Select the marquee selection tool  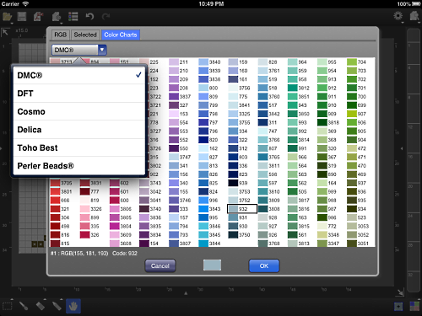[x=7, y=306]
